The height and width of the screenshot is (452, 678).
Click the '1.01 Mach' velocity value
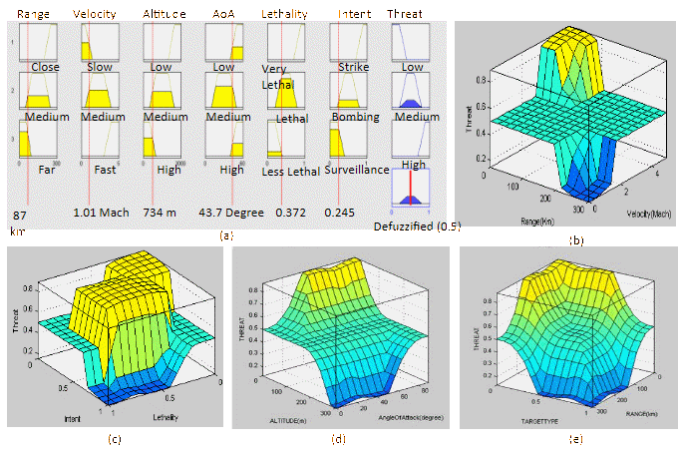coord(101,213)
